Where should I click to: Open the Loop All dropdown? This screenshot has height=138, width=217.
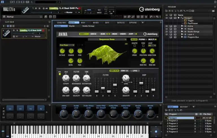coord(152,46)
